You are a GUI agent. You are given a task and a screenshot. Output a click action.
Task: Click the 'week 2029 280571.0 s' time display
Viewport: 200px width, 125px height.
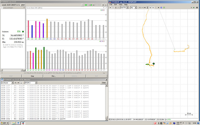[11, 5]
